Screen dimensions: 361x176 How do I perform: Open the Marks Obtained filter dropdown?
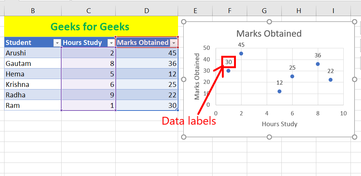point(174,43)
